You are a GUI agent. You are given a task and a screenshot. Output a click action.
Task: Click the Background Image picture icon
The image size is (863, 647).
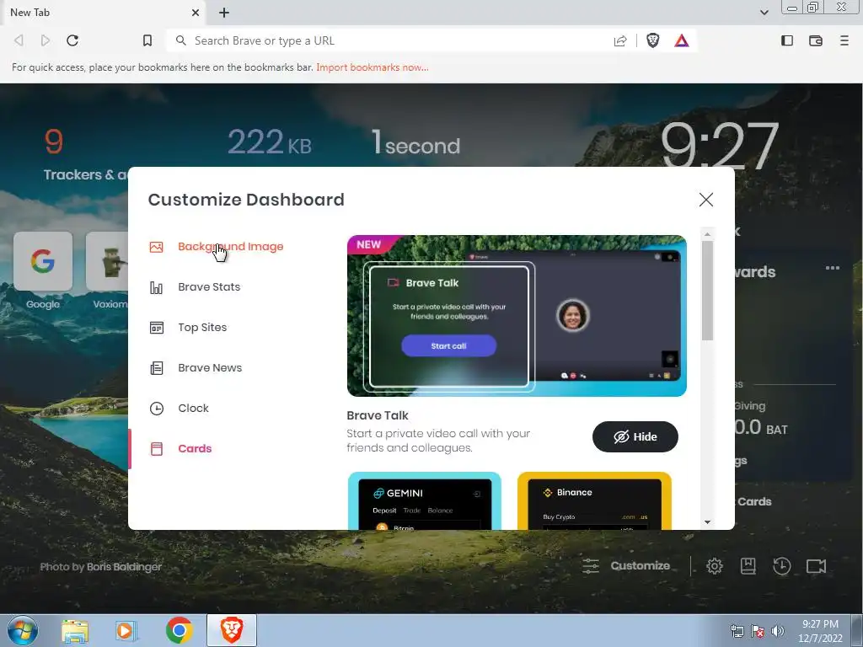[156, 247]
